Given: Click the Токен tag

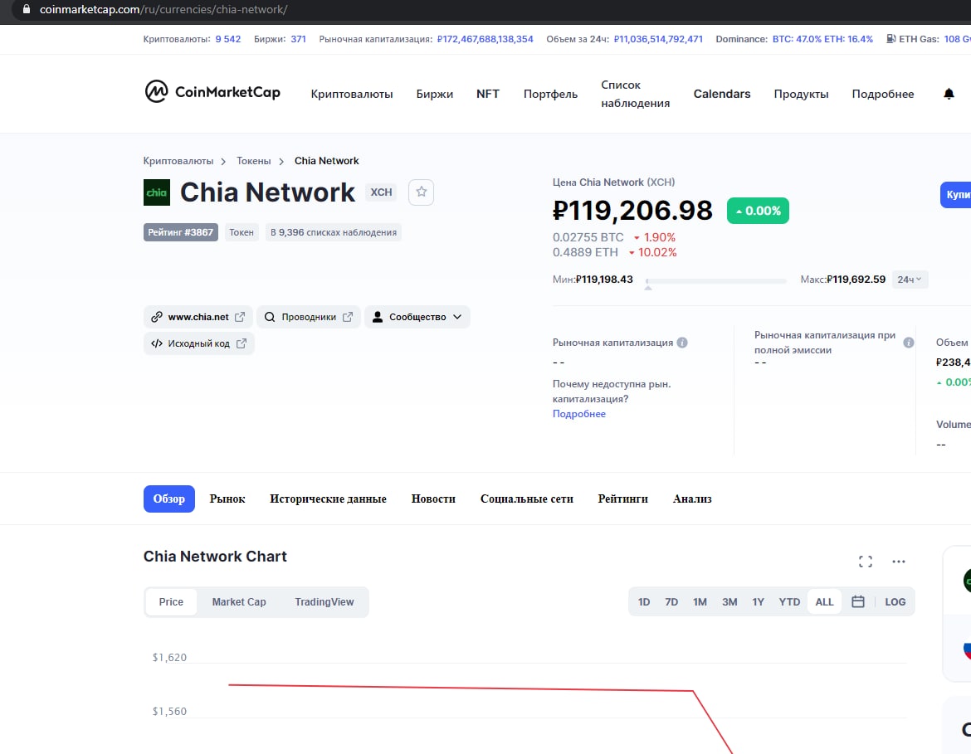Looking at the screenshot, I should coord(242,232).
